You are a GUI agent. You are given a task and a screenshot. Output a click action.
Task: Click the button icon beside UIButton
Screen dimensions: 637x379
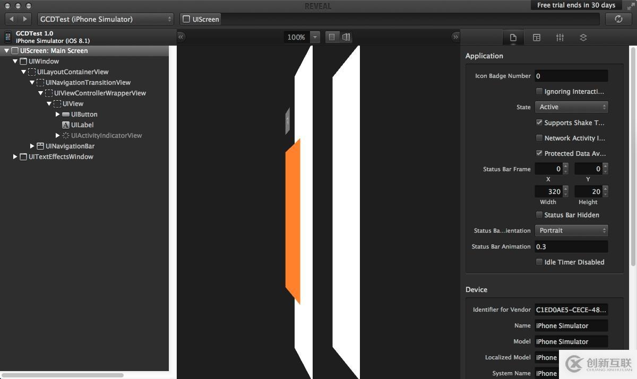click(x=66, y=114)
